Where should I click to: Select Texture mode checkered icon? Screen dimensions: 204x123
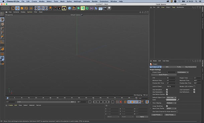pos(2,24)
